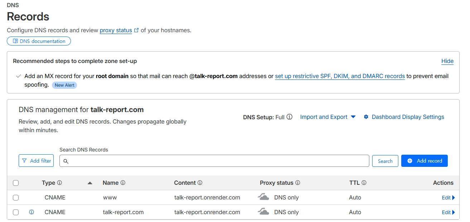The width and height of the screenshot is (470, 222).
Task: Click the info icon next to DNS Setup Full
Action: click(x=289, y=117)
